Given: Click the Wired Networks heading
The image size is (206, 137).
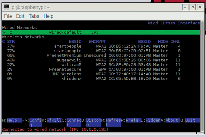Looking at the screenshot, I should (x=19, y=28).
